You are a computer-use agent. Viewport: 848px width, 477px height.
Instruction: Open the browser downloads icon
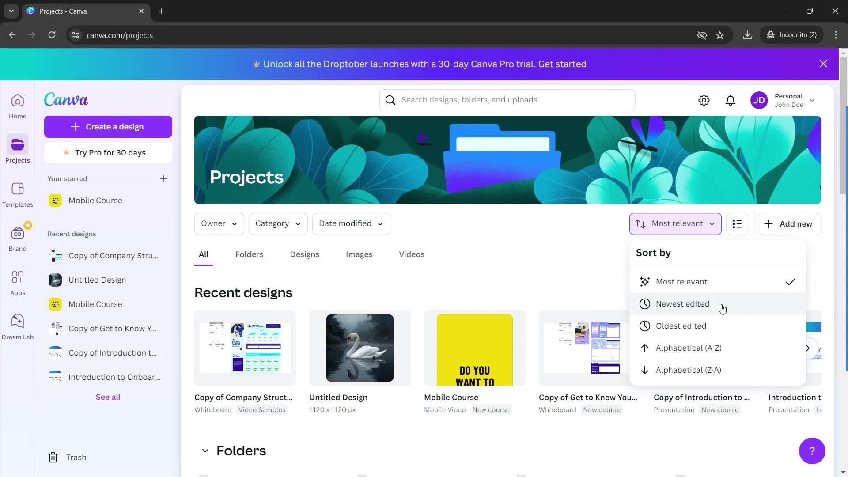[x=747, y=35]
